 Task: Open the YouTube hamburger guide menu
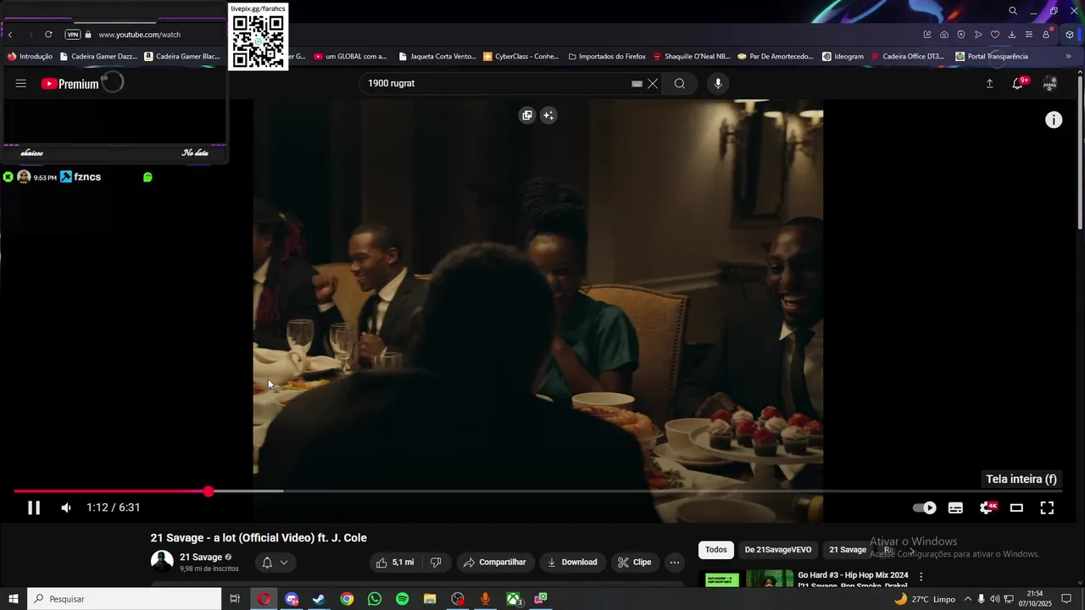21,84
